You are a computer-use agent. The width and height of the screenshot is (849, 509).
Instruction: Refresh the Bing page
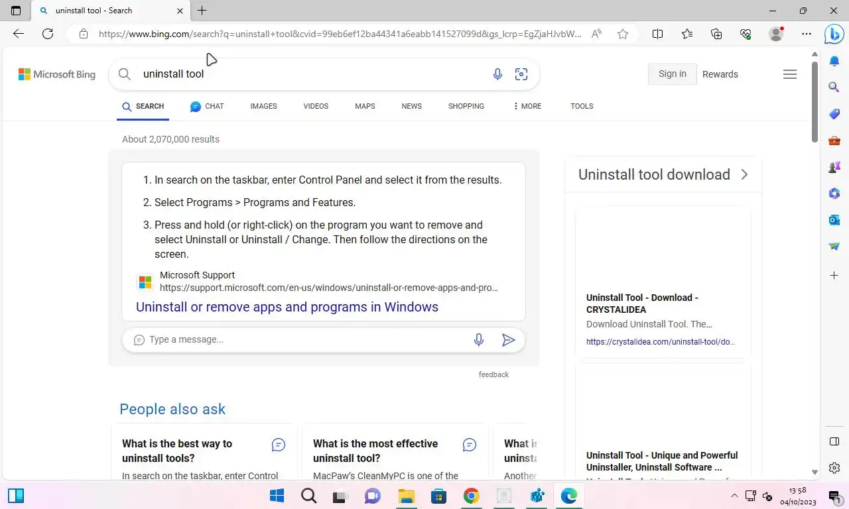(x=48, y=34)
